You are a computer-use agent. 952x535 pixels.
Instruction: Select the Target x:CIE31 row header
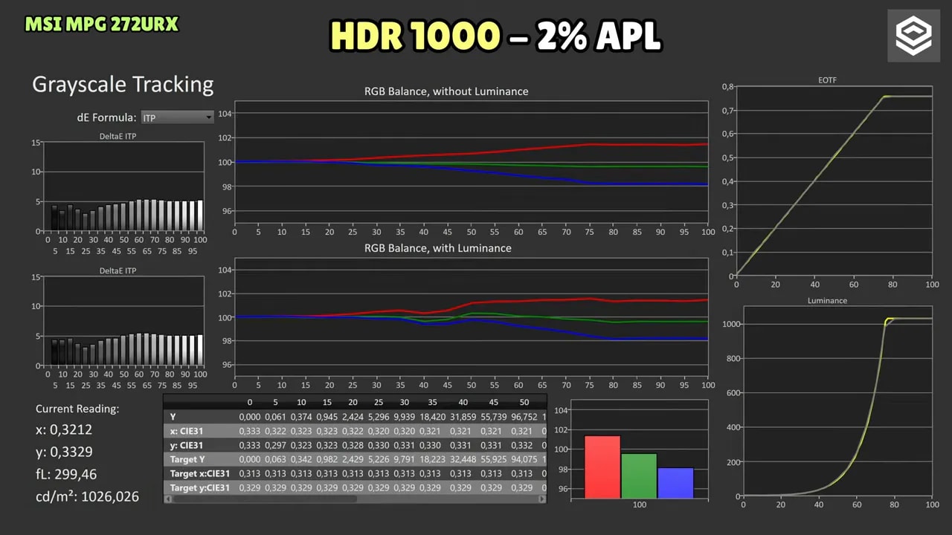199,473
